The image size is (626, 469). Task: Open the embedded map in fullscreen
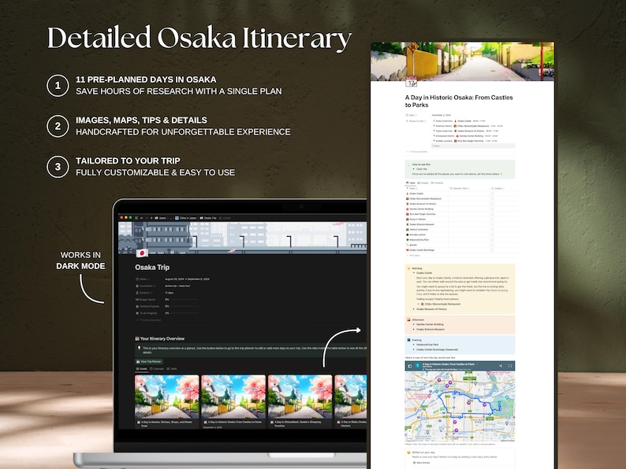coord(510,365)
